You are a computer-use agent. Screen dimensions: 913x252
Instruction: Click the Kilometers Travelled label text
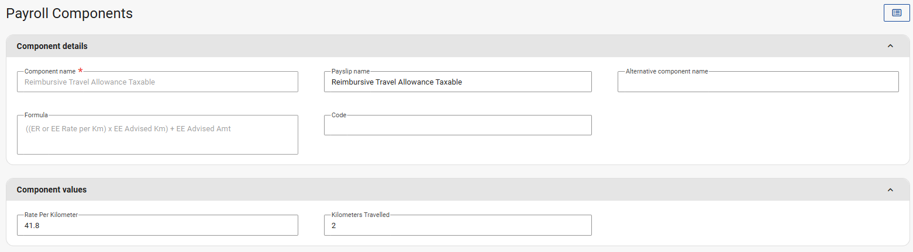tap(360, 215)
